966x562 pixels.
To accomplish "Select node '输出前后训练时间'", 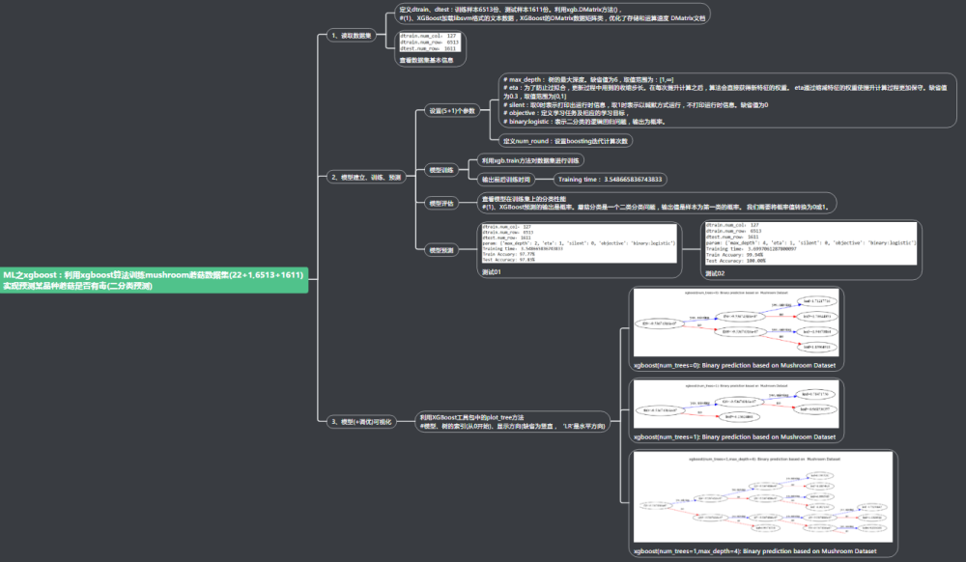I will tap(506, 180).
